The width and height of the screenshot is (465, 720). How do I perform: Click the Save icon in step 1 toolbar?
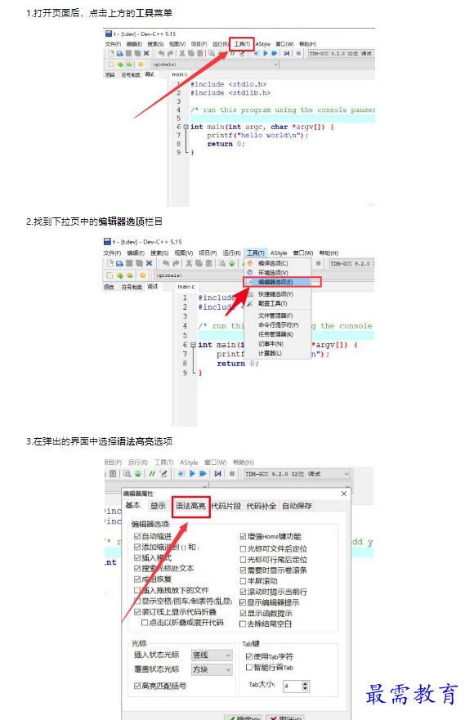[128, 54]
